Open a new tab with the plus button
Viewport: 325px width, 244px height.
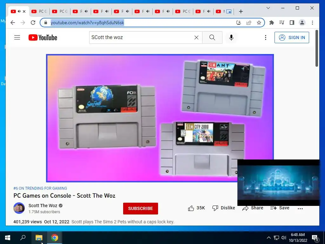point(241,11)
